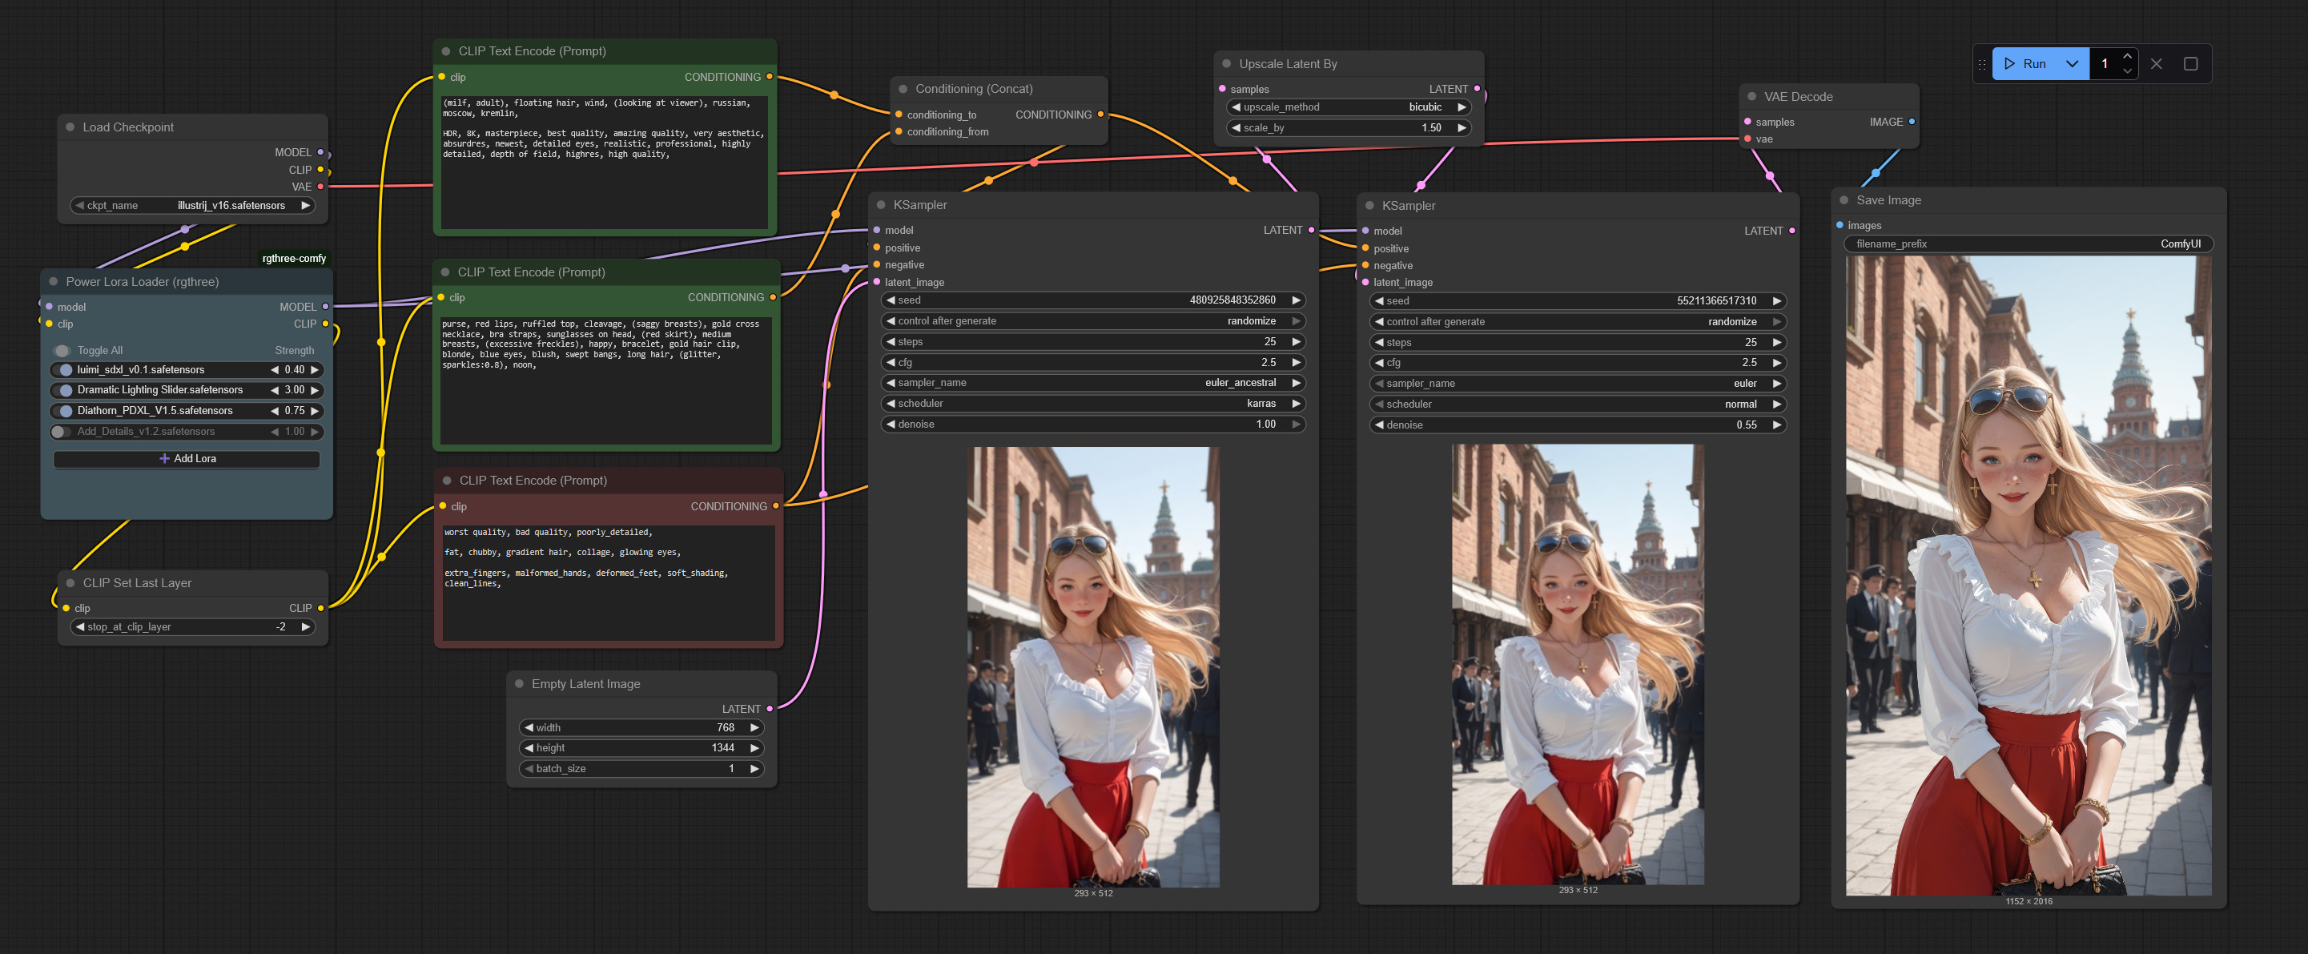Click the Empty Latent Image LATENT output dot
The width and height of the screenshot is (2308, 954).
[770, 709]
